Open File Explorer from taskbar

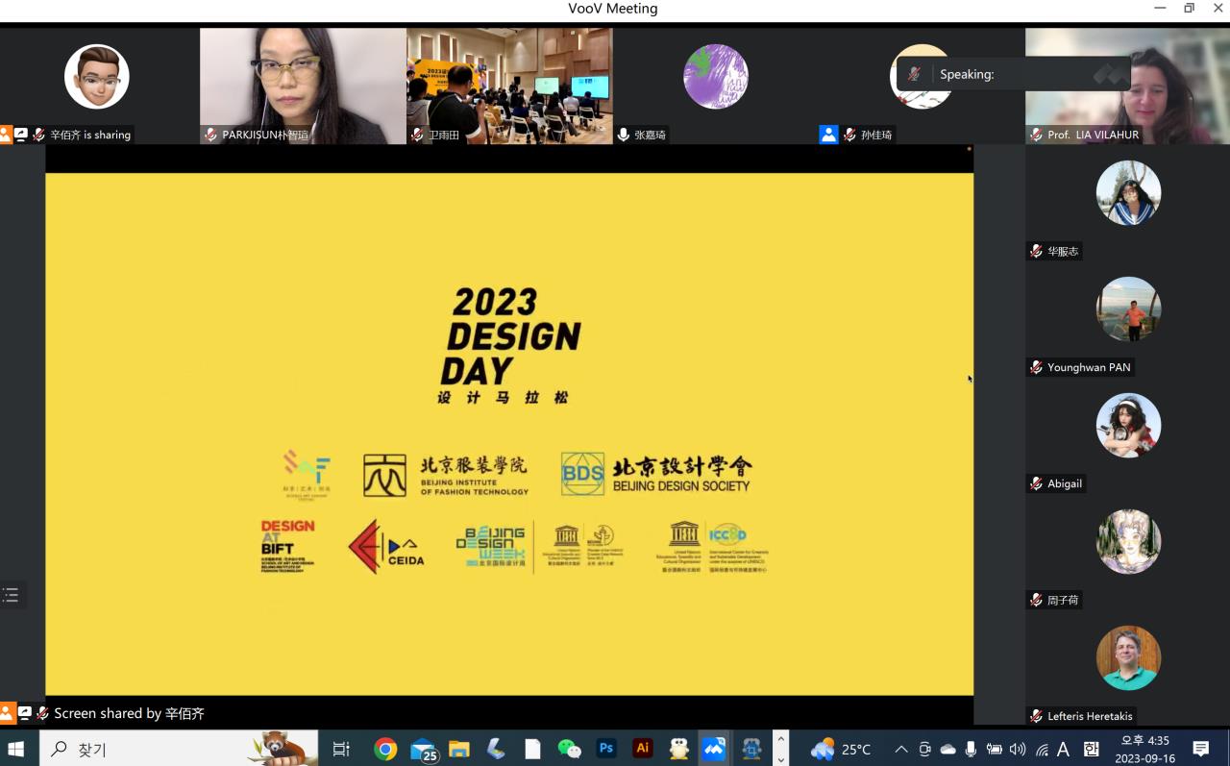coord(459,749)
